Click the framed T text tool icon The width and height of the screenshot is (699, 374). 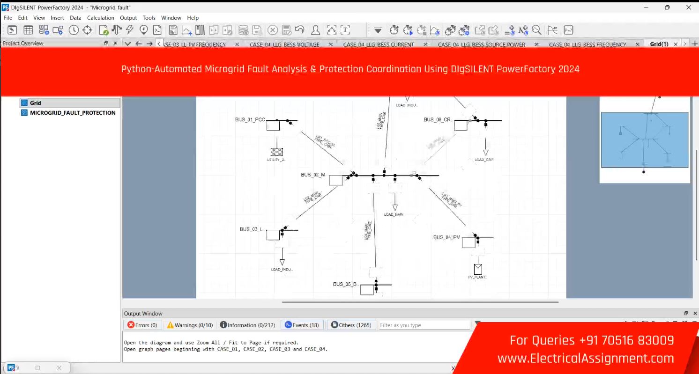point(345,30)
